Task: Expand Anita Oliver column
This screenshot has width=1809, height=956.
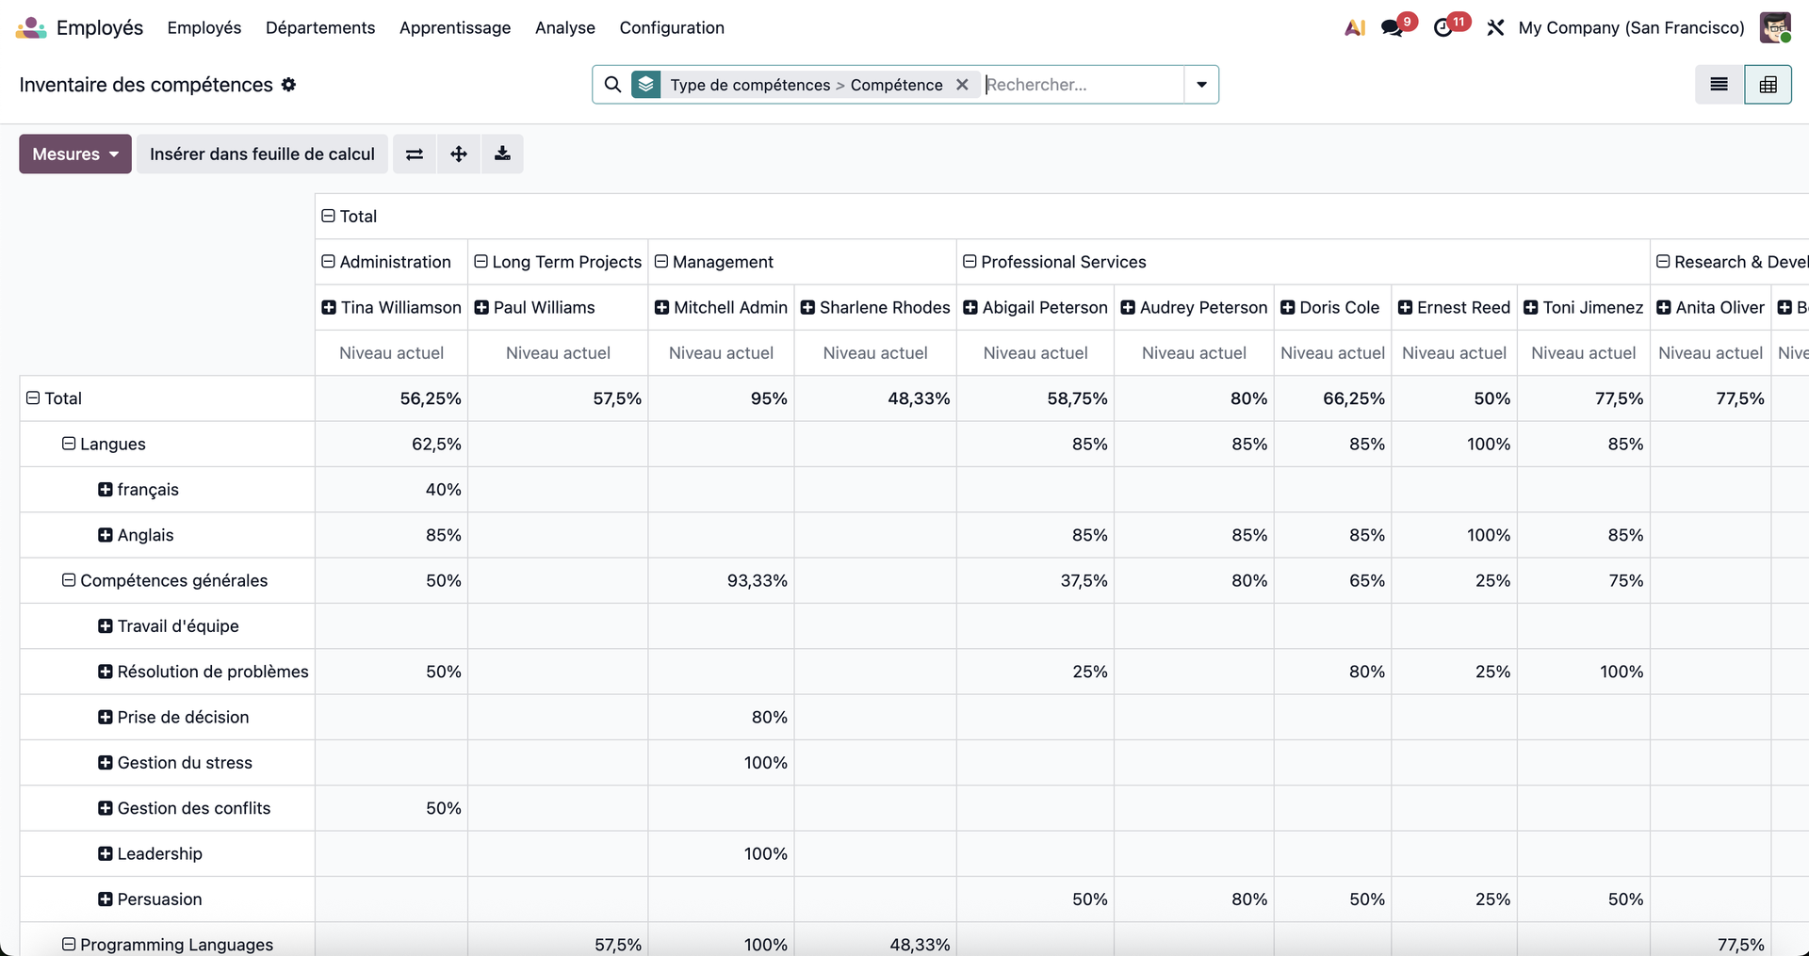Action: tap(1664, 307)
